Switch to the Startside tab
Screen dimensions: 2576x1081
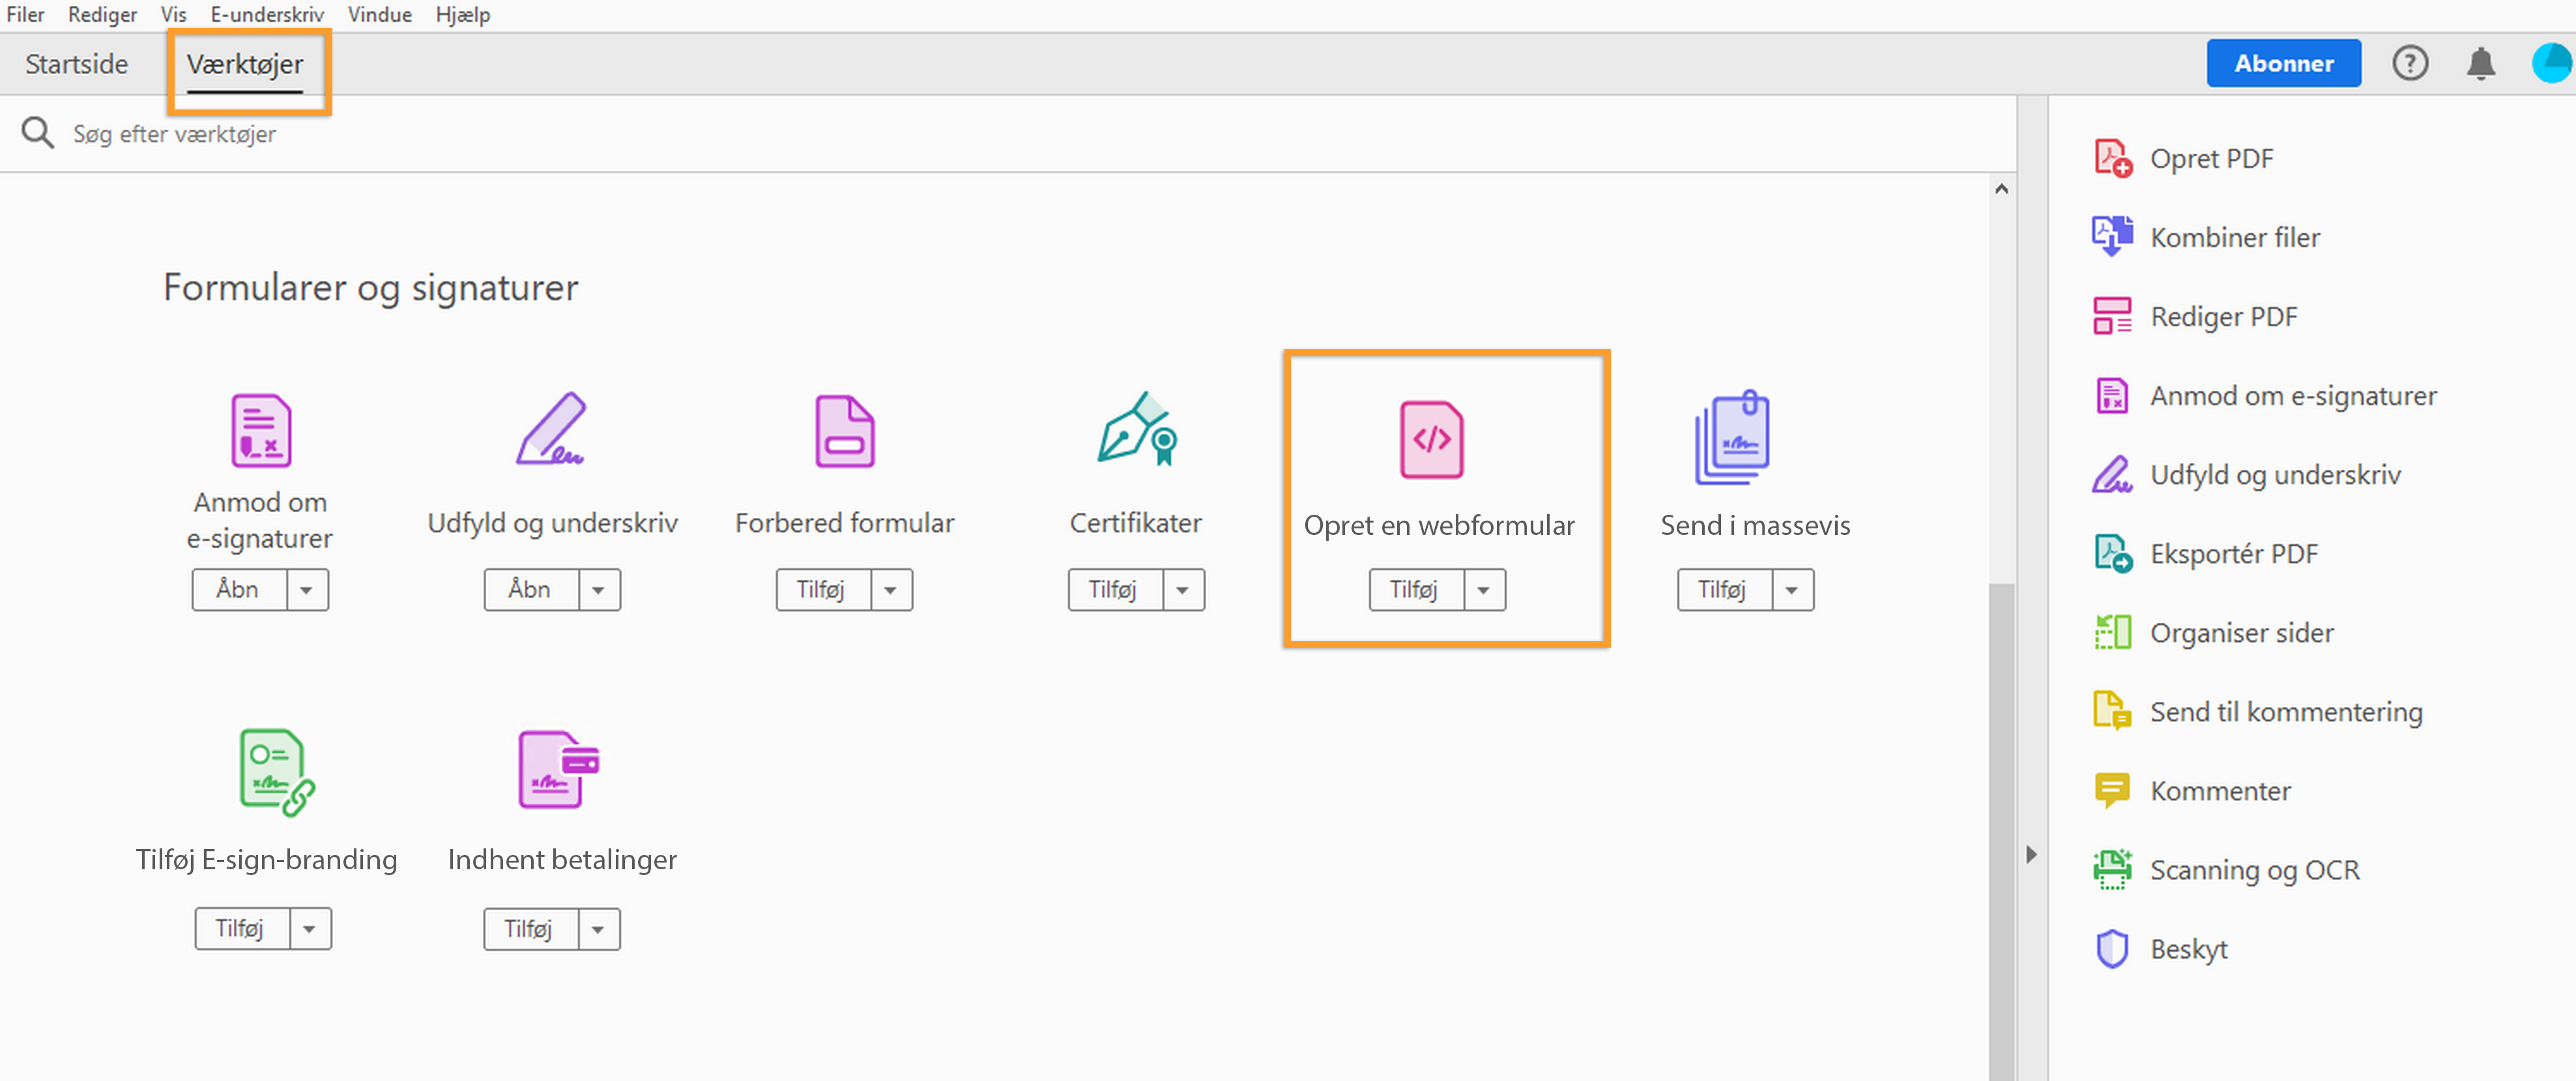click(x=77, y=63)
